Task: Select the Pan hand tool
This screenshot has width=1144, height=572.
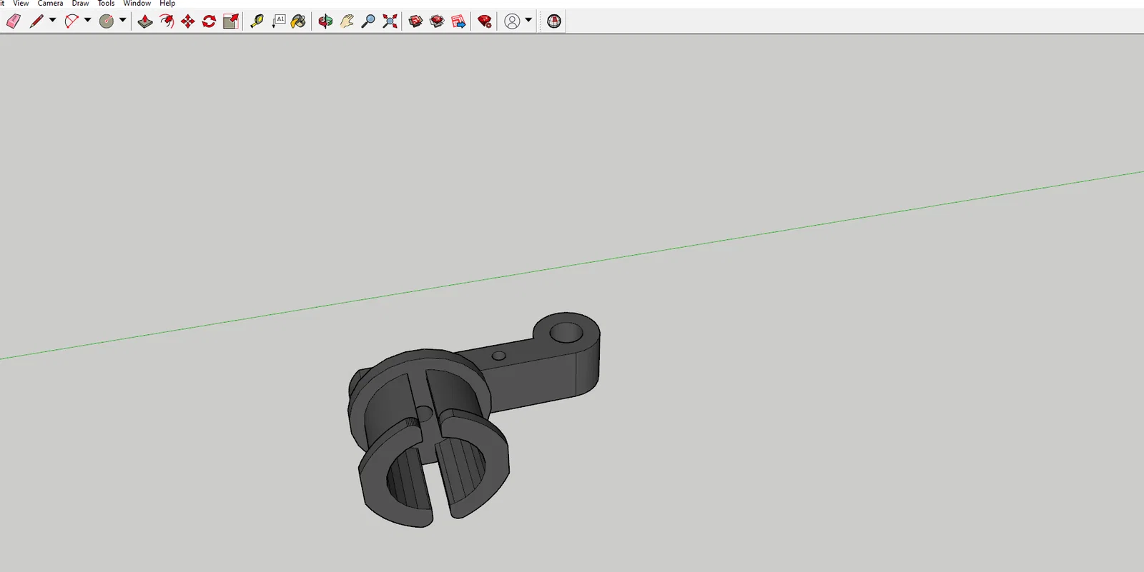Action: click(x=347, y=21)
